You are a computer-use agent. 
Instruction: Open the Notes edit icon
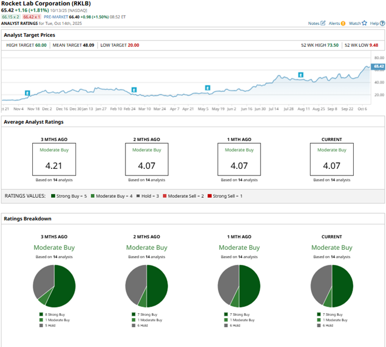point(323,23)
